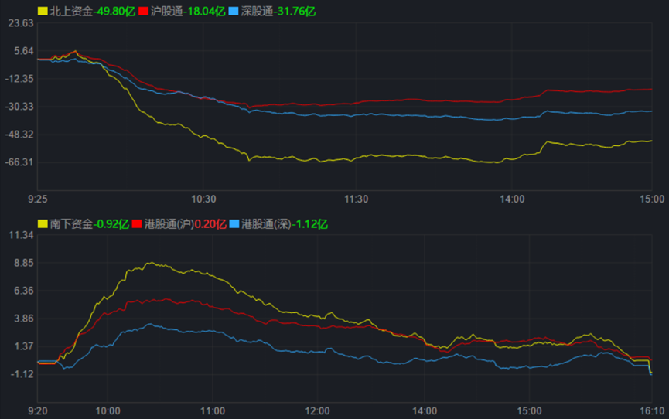Screen dimensions: 669x419
Task: Click the yellow 南下资金 legend swatch
Action: [43, 224]
